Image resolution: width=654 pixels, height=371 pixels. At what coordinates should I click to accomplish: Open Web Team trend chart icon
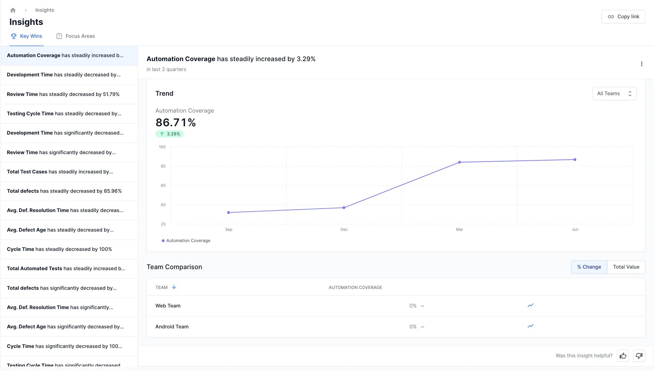pos(531,305)
